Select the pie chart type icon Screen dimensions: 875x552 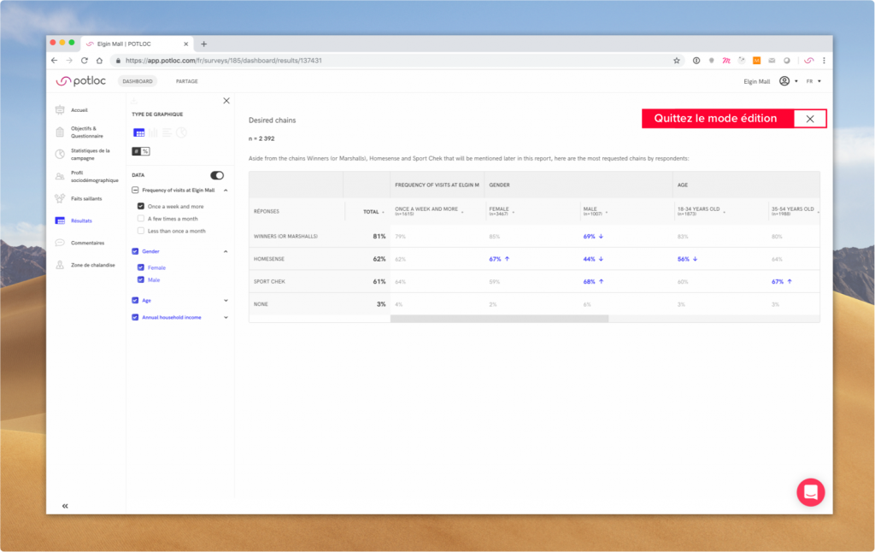pyautogui.click(x=181, y=132)
